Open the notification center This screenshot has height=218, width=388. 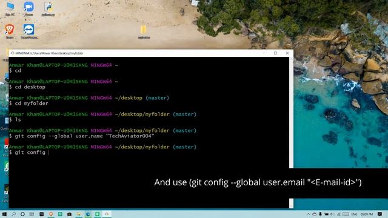pos(380,214)
